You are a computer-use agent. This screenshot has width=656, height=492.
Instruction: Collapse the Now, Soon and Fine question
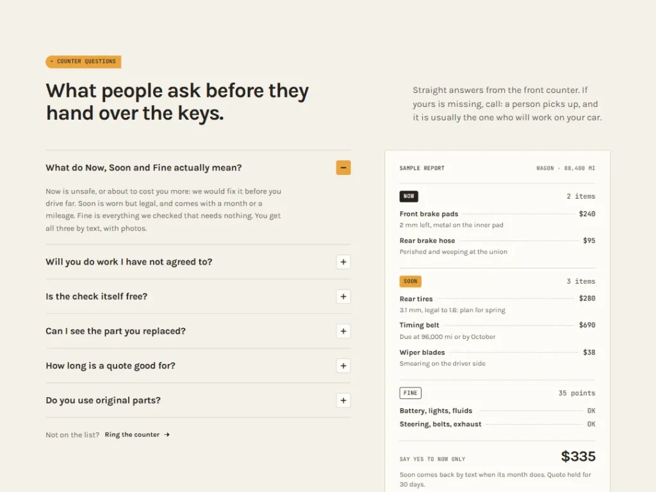click(x=343, y=168)
